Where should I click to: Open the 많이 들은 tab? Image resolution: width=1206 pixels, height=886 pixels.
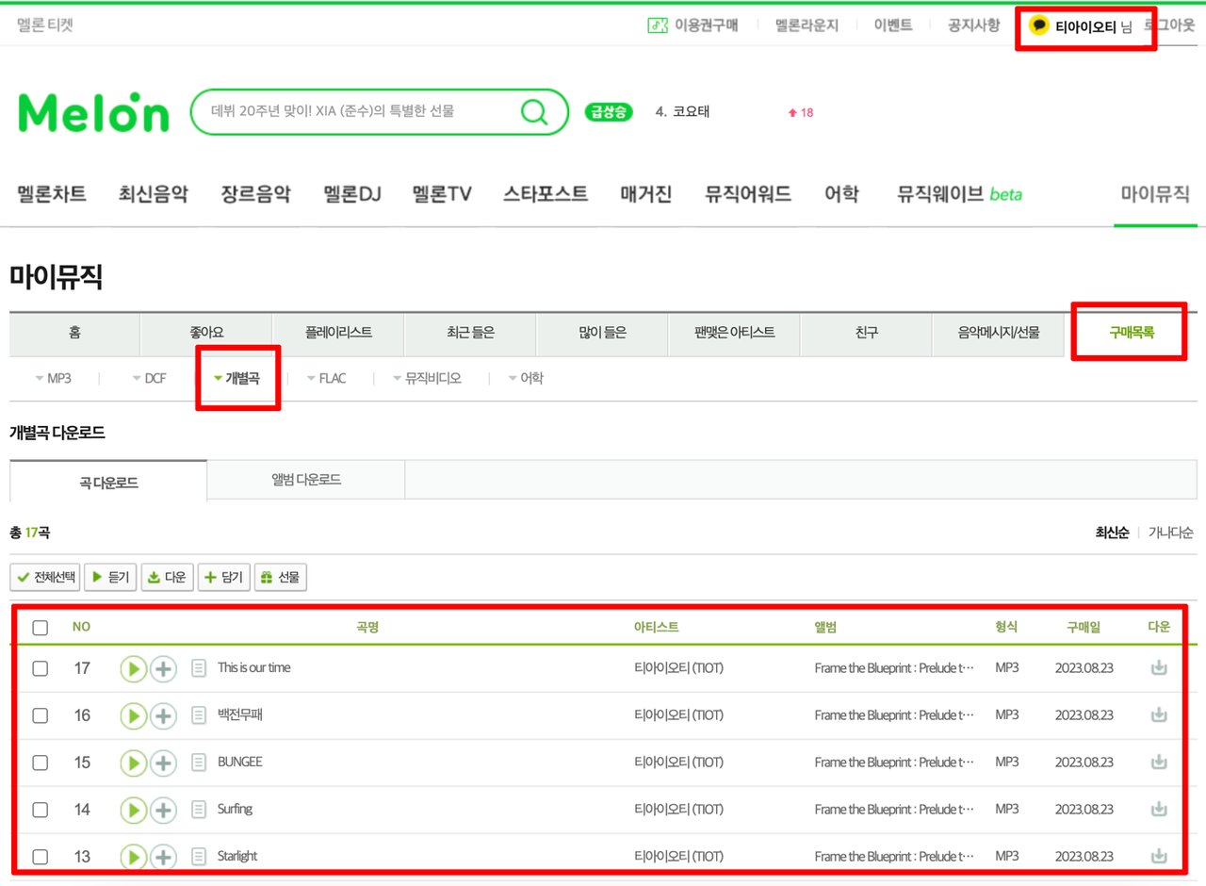tap(602, 333)
